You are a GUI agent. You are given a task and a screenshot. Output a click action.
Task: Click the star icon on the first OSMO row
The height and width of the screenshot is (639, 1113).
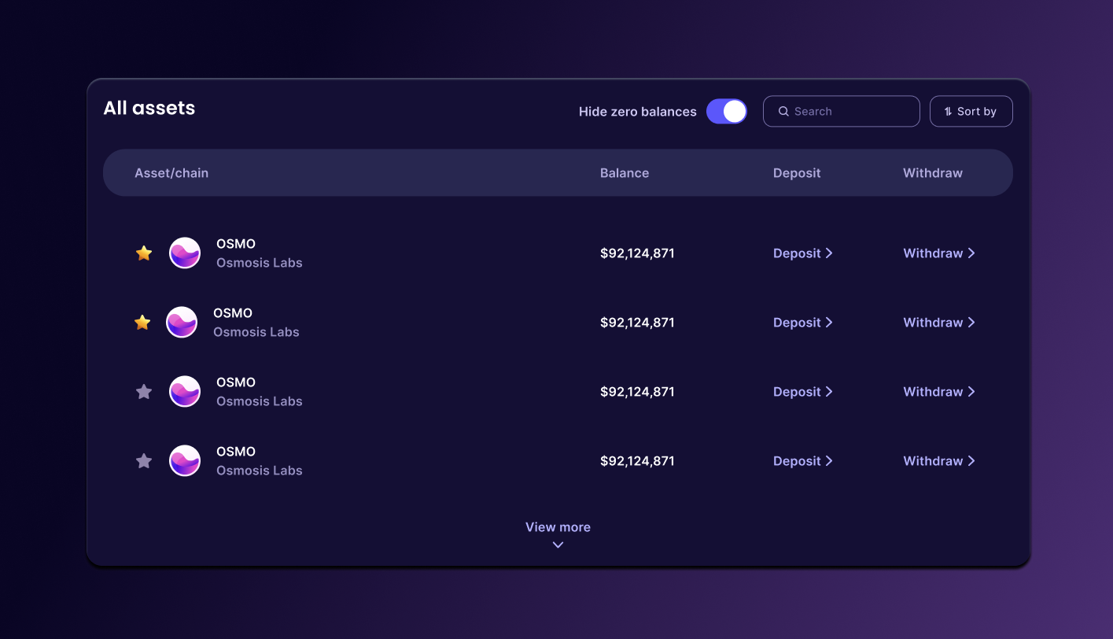coord(143,253)
